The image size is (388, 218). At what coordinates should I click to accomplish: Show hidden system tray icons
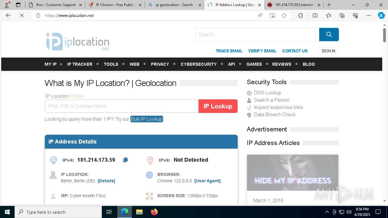[x=327, y=212]
